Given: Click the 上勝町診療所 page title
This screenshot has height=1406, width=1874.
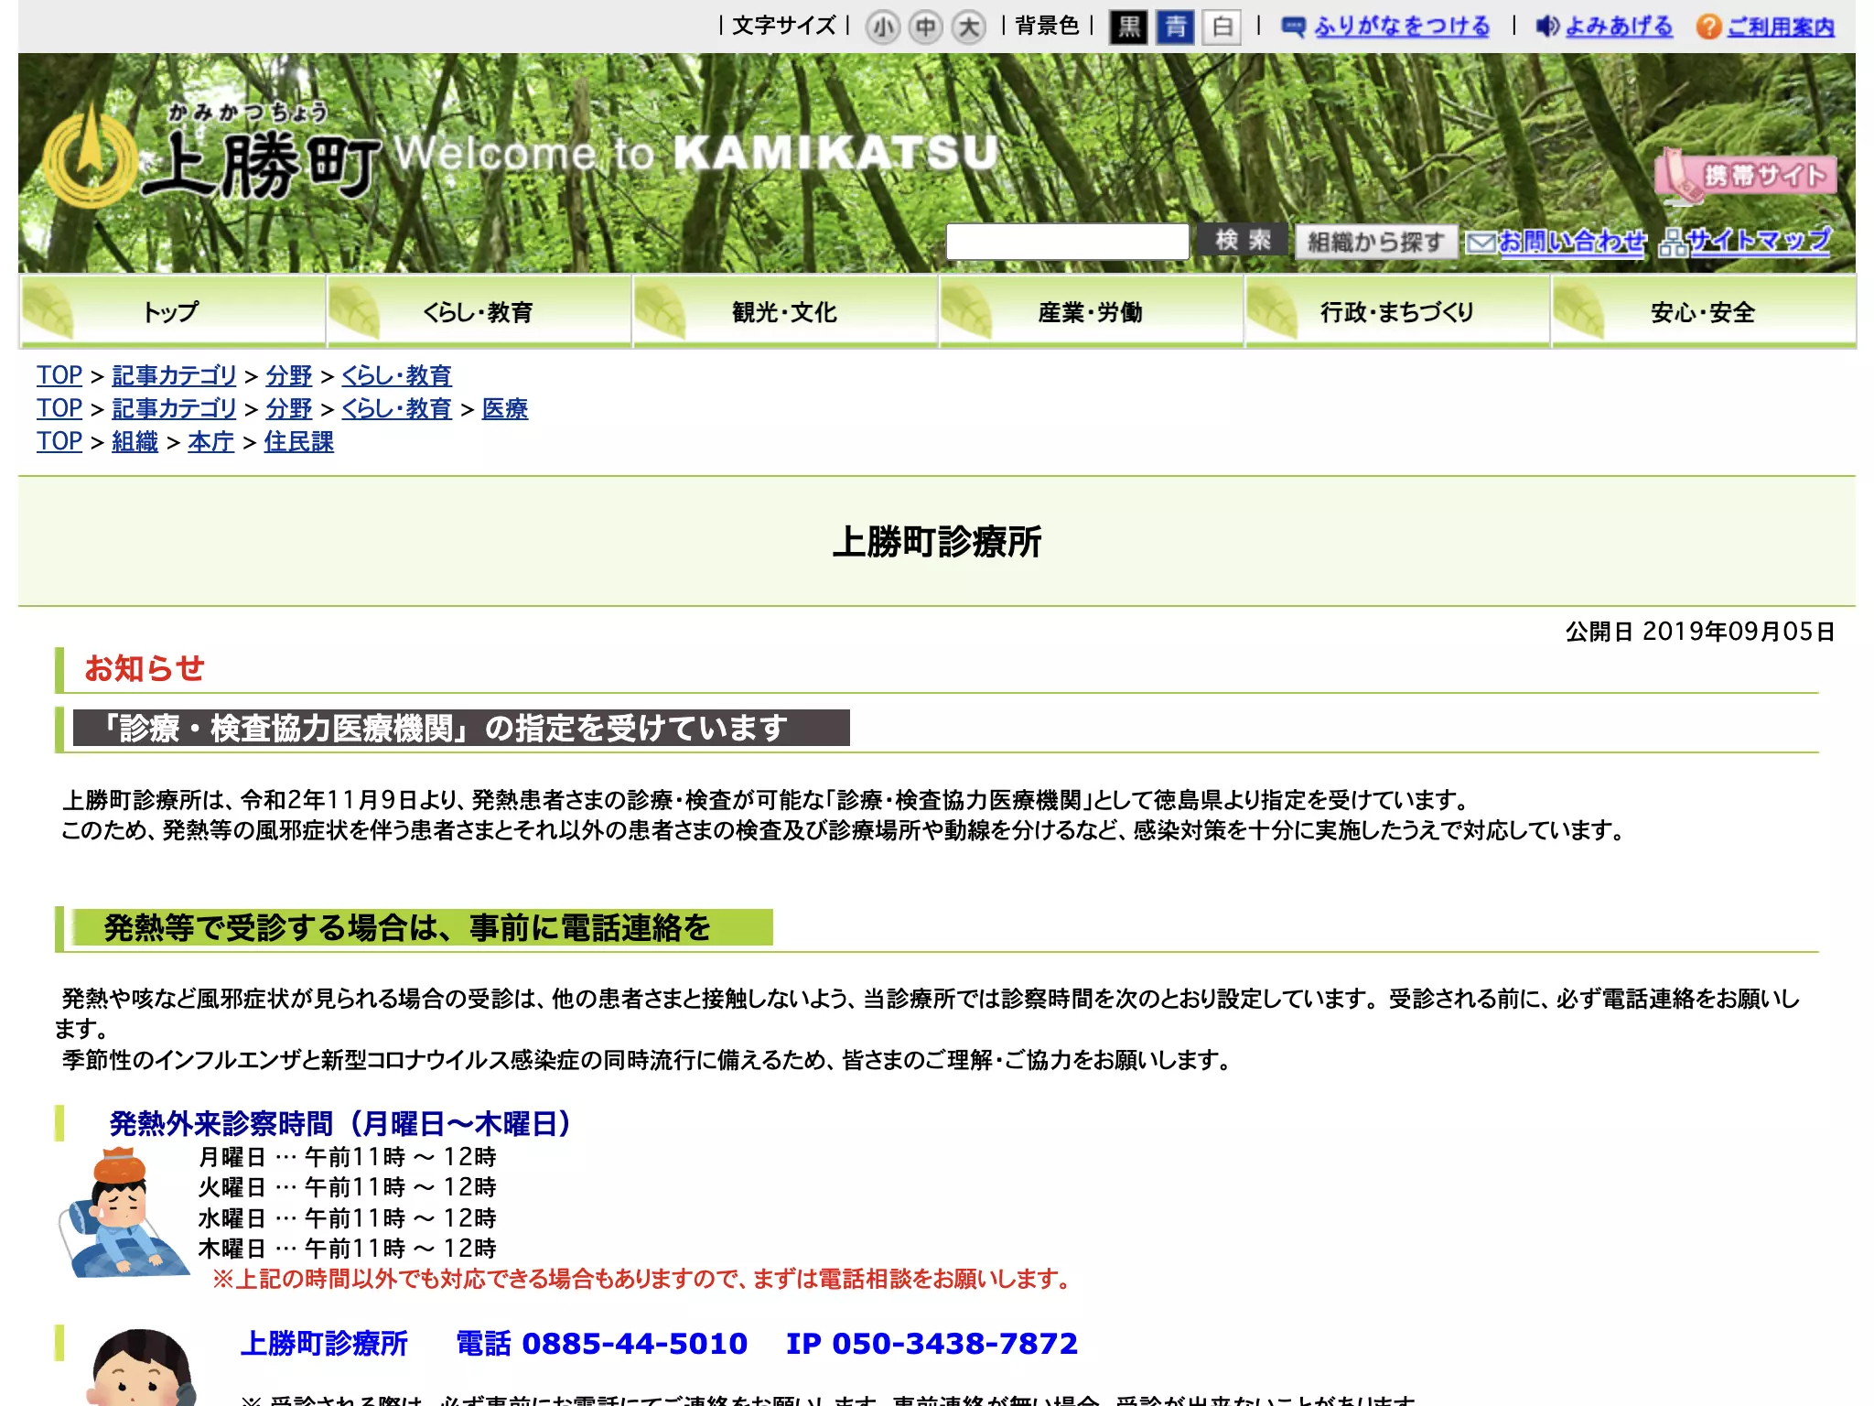Looking at the screenshot, I should pyautogui.click(x=937, y=541).
